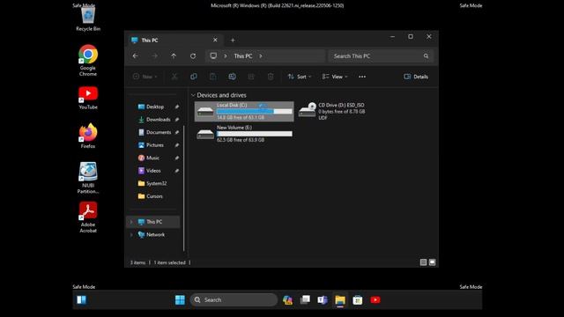This screenshot has width=564, height=317.
Task: Open the See more ellipsis menu
Action: [362, 77]
